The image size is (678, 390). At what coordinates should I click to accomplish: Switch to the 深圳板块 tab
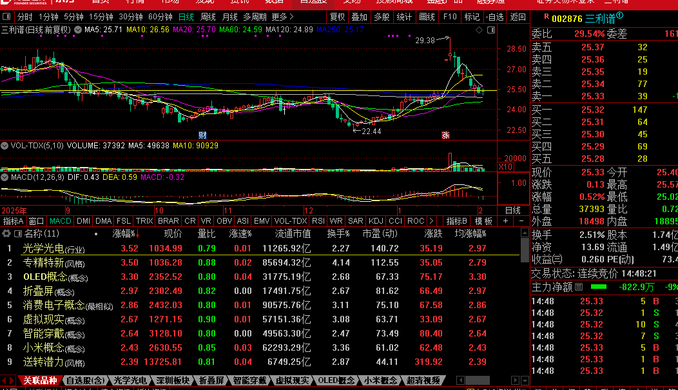[x=173, y=380]
